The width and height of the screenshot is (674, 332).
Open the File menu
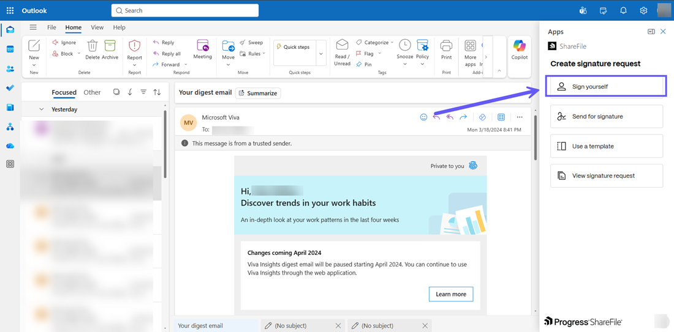tap(51, 28)
